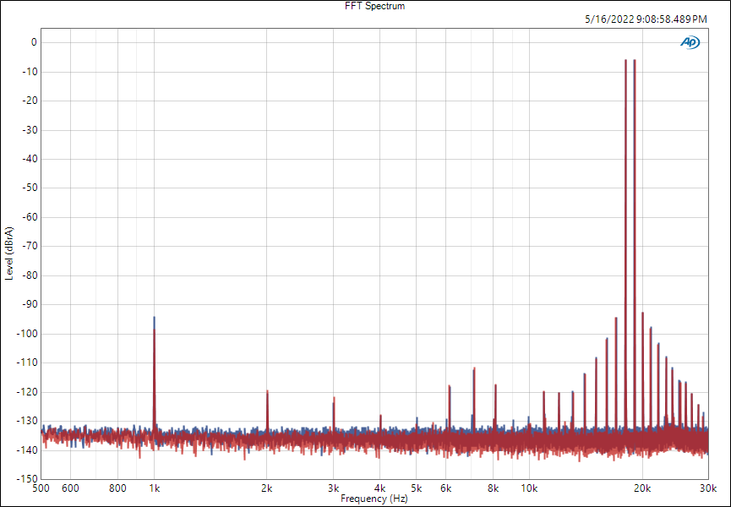This screenshot has width=731, height=507.
Task: Click the timestamp 5/16/2022 9:08:58.489 PM
Action: coord(646,19)
